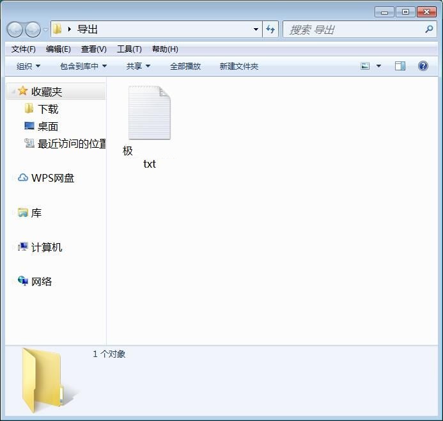The width and height of the screenshot is (443, 421).
Task: Click the 全部播放 button
Action: [185, 66]
